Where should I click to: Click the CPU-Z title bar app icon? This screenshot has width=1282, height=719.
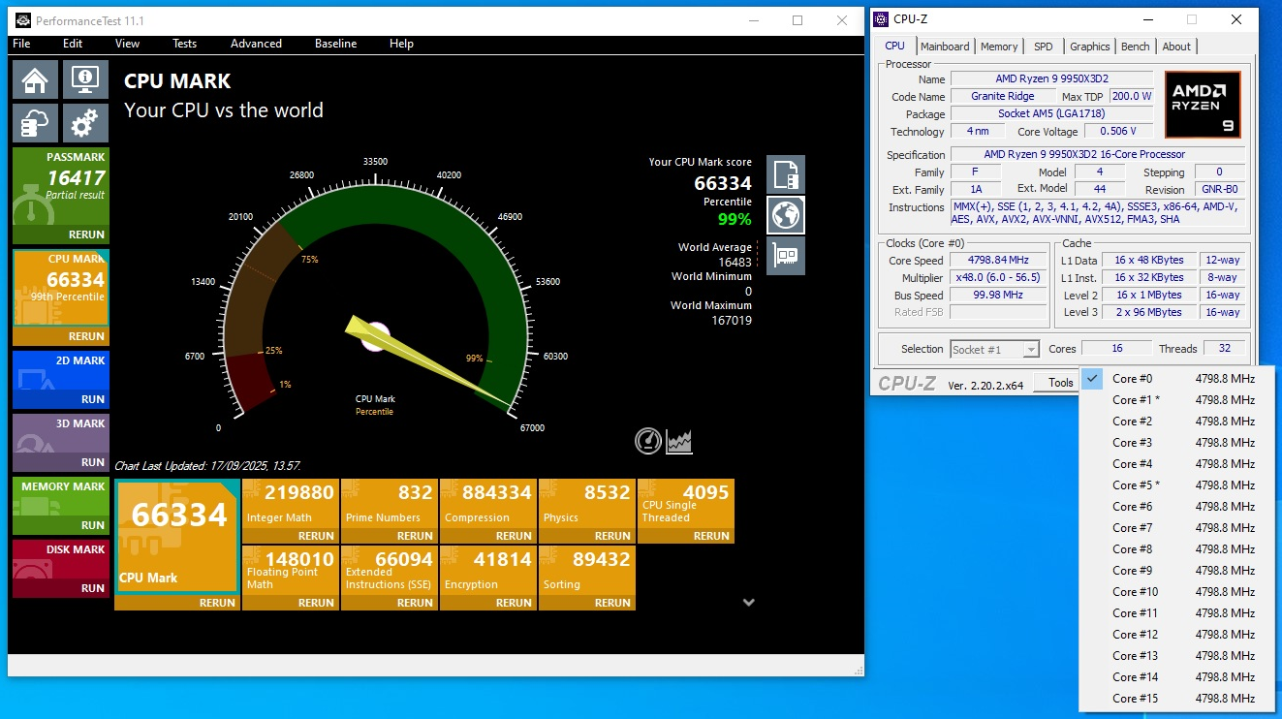pos(881,19)
